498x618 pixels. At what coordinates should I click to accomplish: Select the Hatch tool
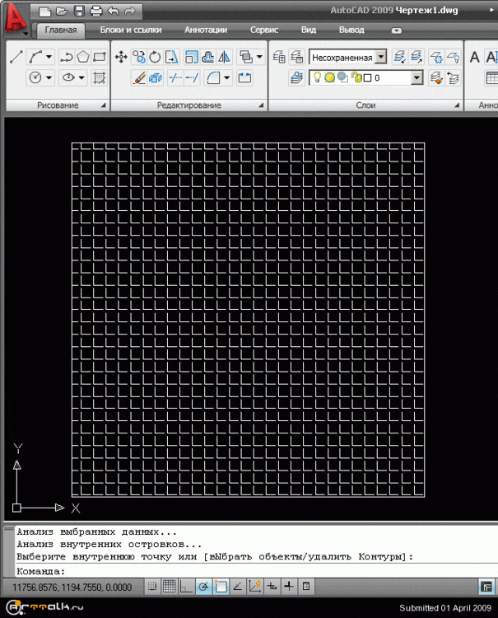coord(100,77)
